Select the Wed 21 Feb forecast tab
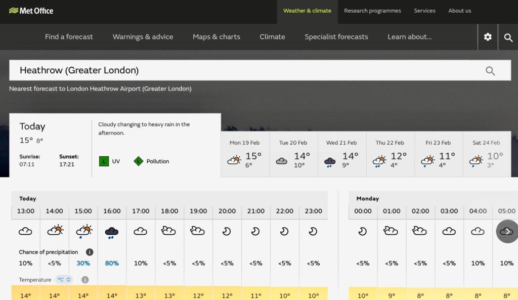This screenshot has height=300, width=518. [341, 154]
